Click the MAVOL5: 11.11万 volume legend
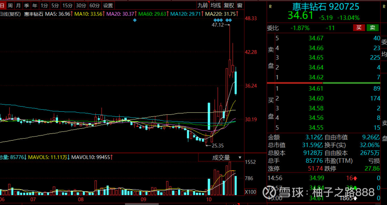387x205 pixels. pyautogui.click(x=49, y=157)
